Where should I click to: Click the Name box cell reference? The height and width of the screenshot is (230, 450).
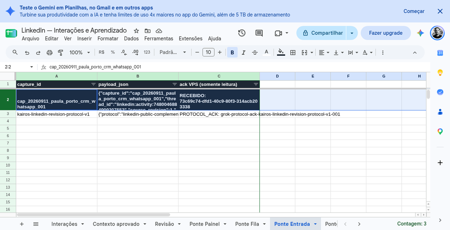point(19,67)
